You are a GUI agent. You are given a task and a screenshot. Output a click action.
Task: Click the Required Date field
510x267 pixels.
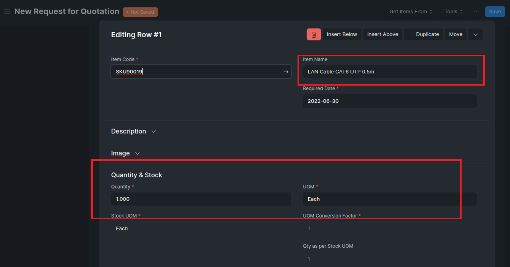coord(389,101)
